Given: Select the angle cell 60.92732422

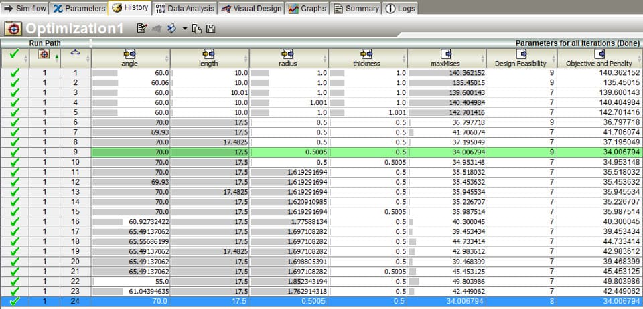Looking at the screenshot, I should 131,222.
